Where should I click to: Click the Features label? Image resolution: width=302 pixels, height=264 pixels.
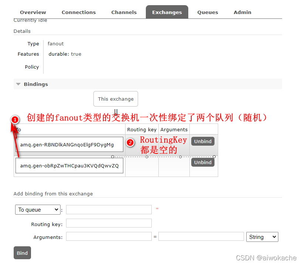[28, 54]
